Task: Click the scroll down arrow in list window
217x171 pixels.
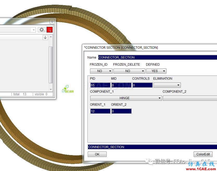Action: (x=51, y=90)
